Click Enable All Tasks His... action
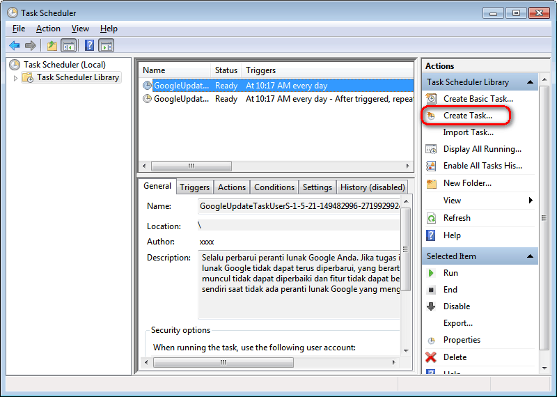Image resolution: width=557 pixels, height=397 pixels. [483, 166]
